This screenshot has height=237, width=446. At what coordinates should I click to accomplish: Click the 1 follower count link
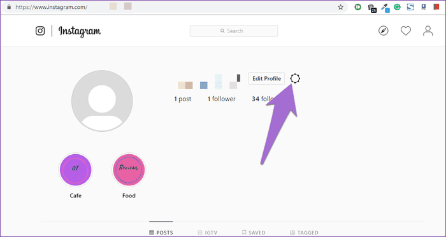click(x=221, y=99)
